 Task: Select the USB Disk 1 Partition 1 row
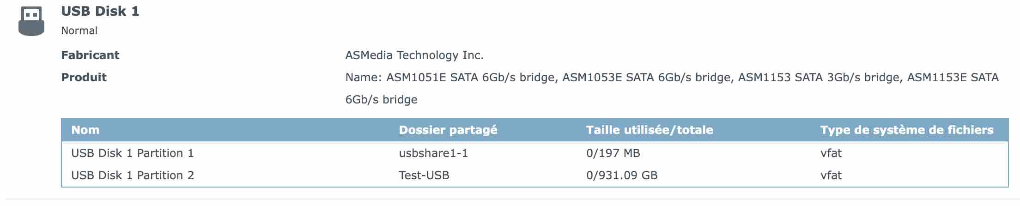pos(534,153)
